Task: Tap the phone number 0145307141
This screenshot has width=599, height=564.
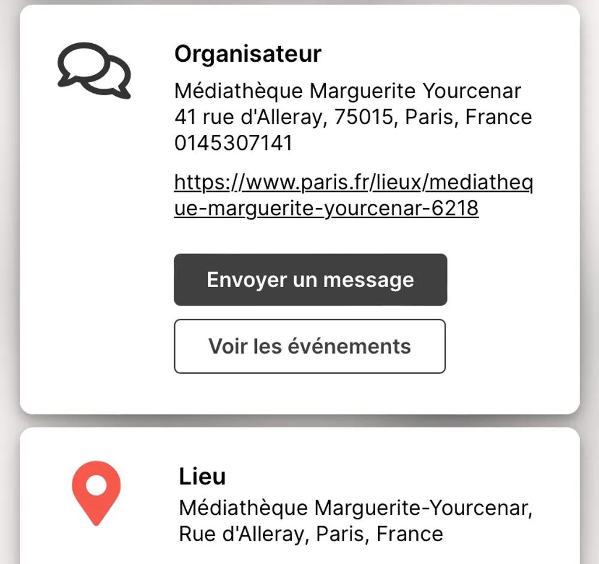Action: pyautogui.click(x=234, y=143)
